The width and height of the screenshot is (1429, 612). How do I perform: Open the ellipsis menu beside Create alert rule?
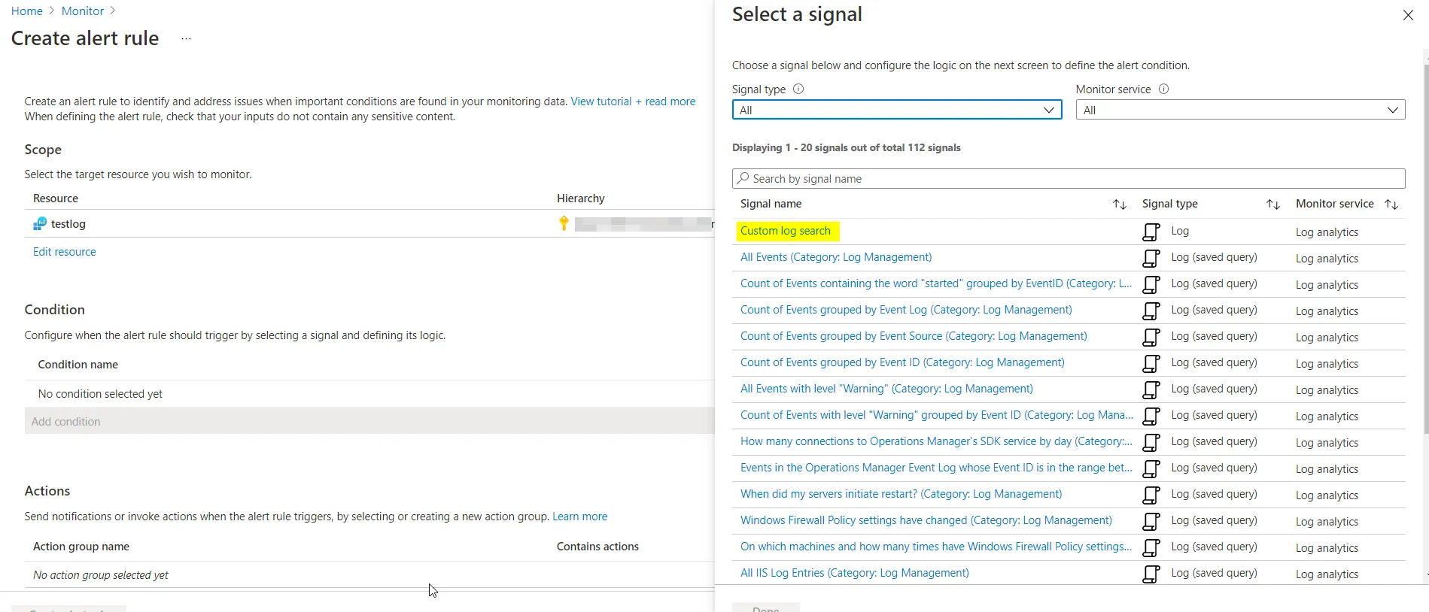(186, 38)
